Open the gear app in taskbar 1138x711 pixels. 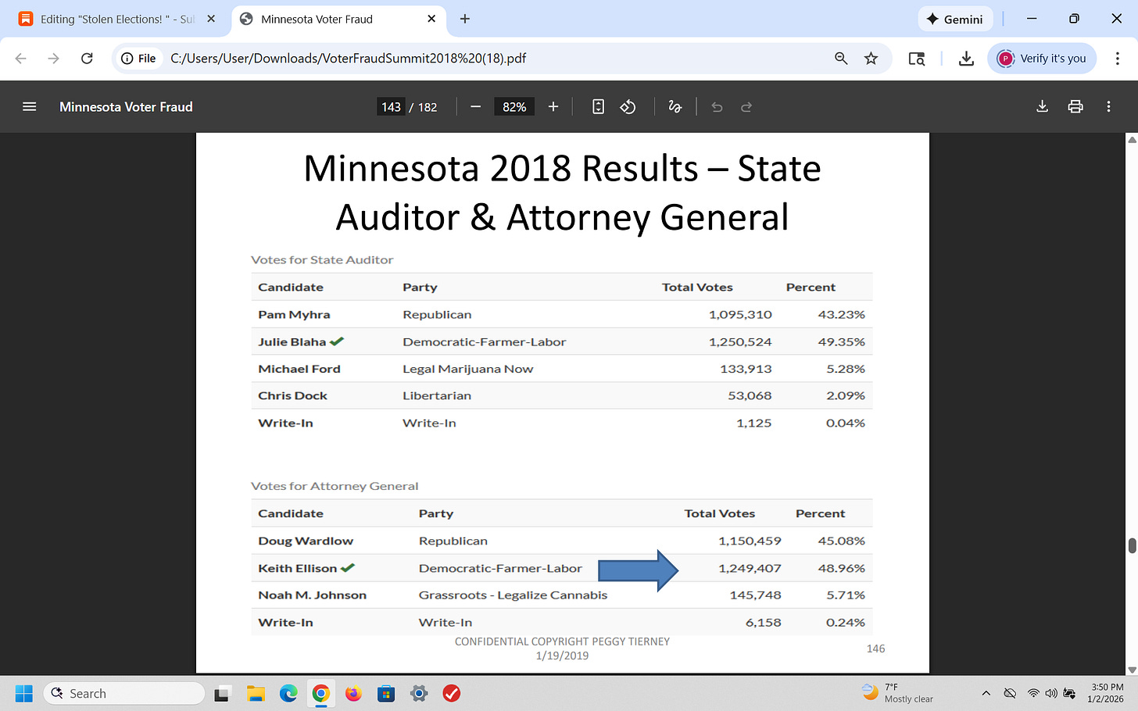point(419,693)
